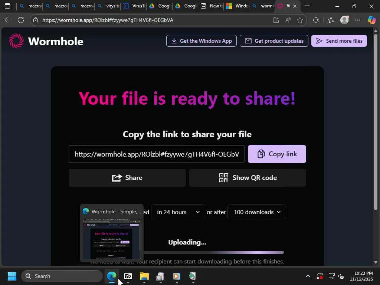Click the taskbar Search box
Image resolution: width=380 pixels, height=285 pixels.
(x=62, y=276)
